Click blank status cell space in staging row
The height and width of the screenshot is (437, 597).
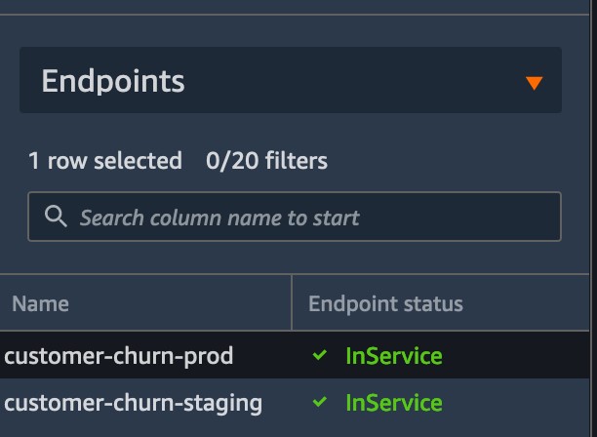click(514, 403)
